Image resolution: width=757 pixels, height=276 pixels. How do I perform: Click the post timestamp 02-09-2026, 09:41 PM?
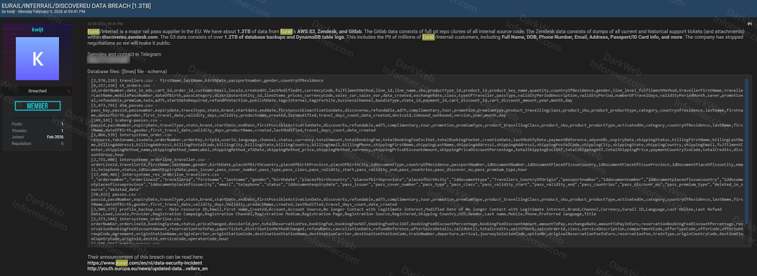click(105, 24)
